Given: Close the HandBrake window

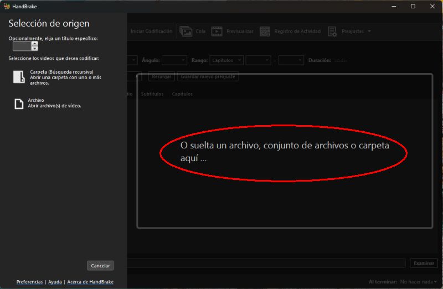Looking at the screenshot, I should pyautogui.click(x=432, y=6).
